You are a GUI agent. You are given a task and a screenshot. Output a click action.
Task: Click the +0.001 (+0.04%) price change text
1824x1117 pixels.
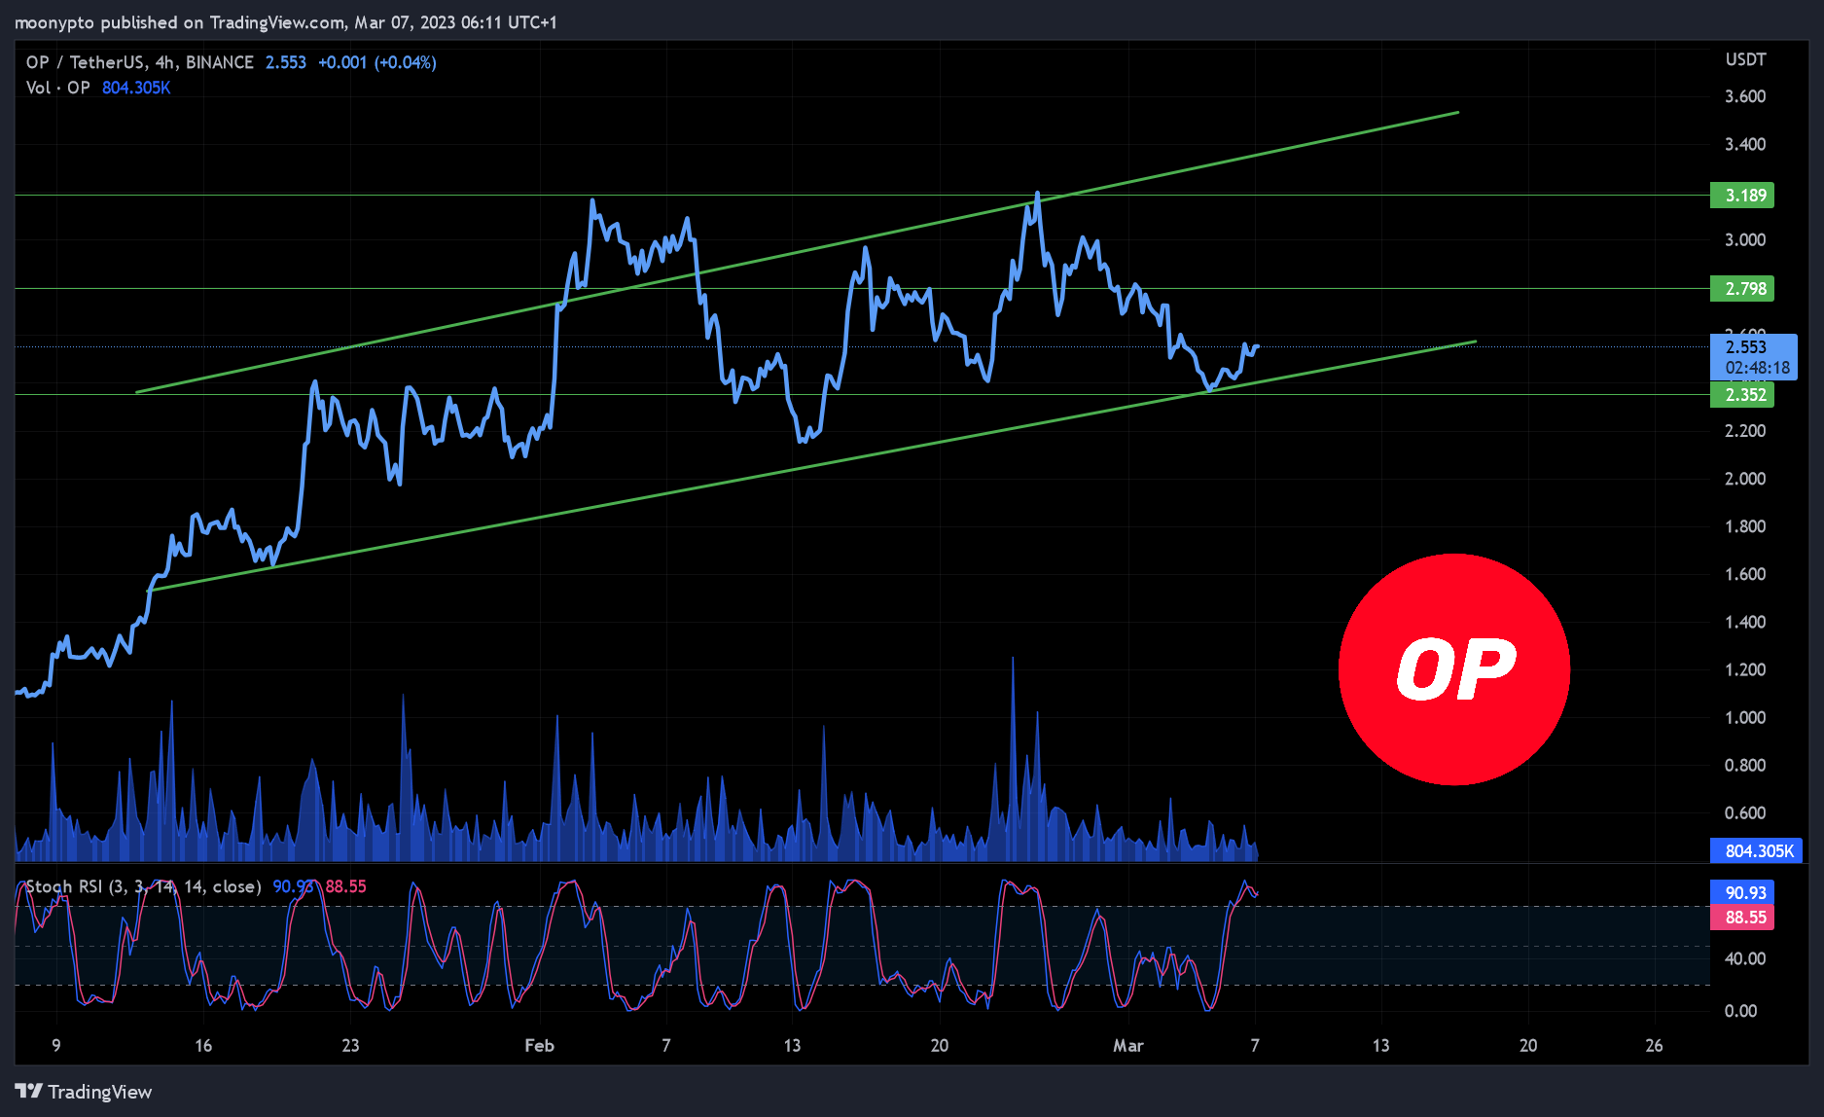tap(377, 62)
